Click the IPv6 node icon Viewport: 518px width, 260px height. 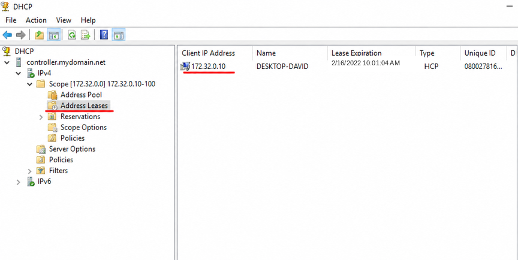tap(31, 182)
